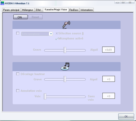
Task: Enable the Annulation voix checkbox
Action: (x=18, y=91)
